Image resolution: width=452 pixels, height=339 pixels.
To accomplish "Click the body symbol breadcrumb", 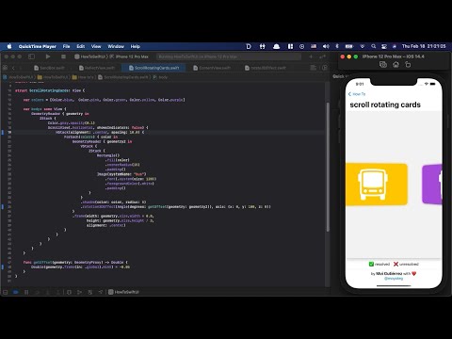I will (160, 77).
